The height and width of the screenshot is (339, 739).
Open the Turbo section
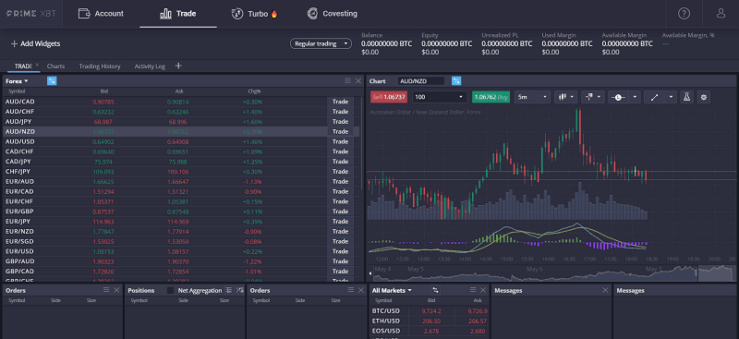(255, 14)
